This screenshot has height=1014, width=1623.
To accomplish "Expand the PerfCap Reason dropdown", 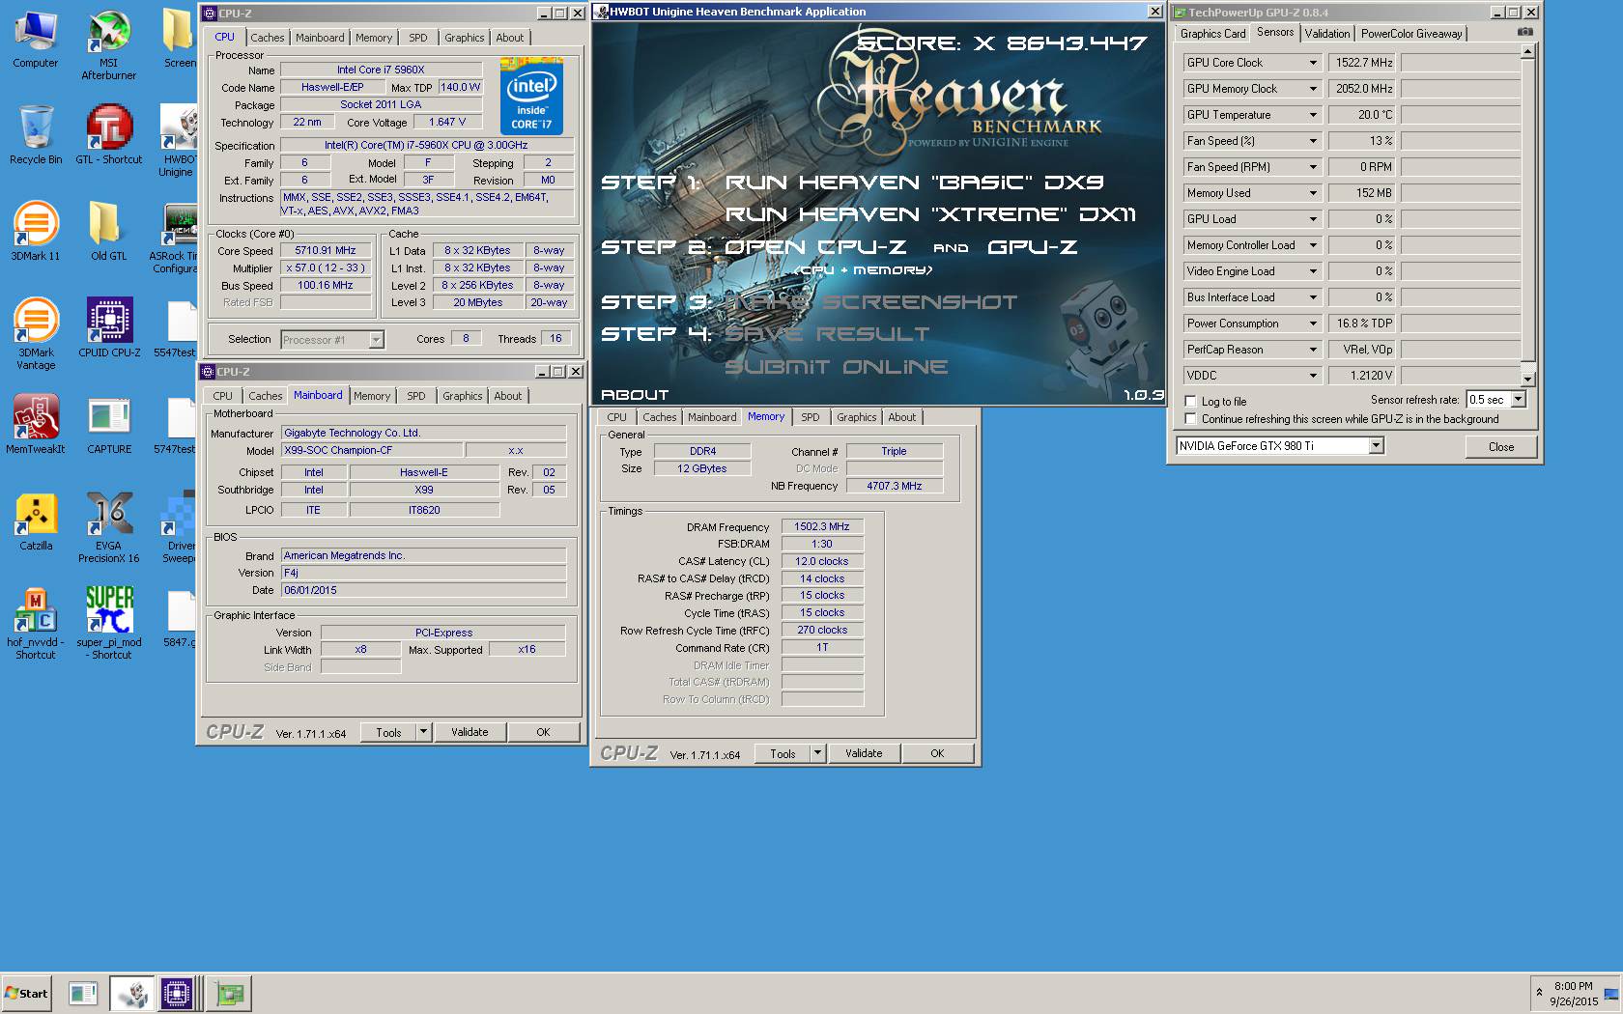I will pyautogui.click(x=1313, y=350).
